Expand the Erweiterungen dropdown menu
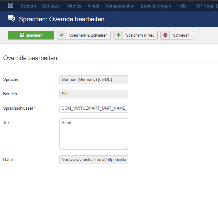218x198 pixels. coord(156,6)
